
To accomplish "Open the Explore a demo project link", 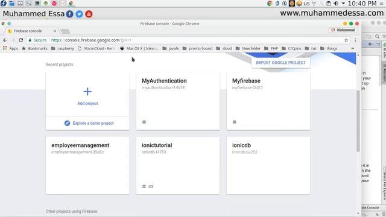I will [x=93, y=123].
